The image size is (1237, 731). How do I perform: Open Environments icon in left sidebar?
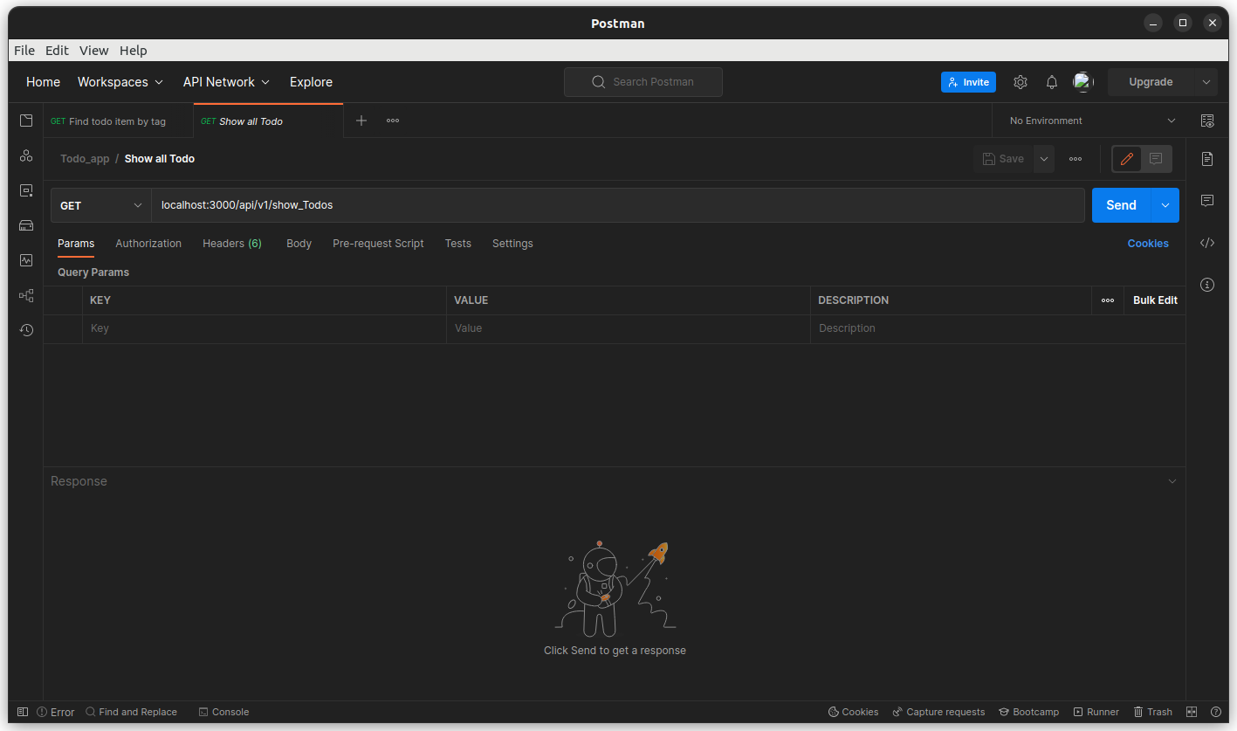(x=26, y=190)
